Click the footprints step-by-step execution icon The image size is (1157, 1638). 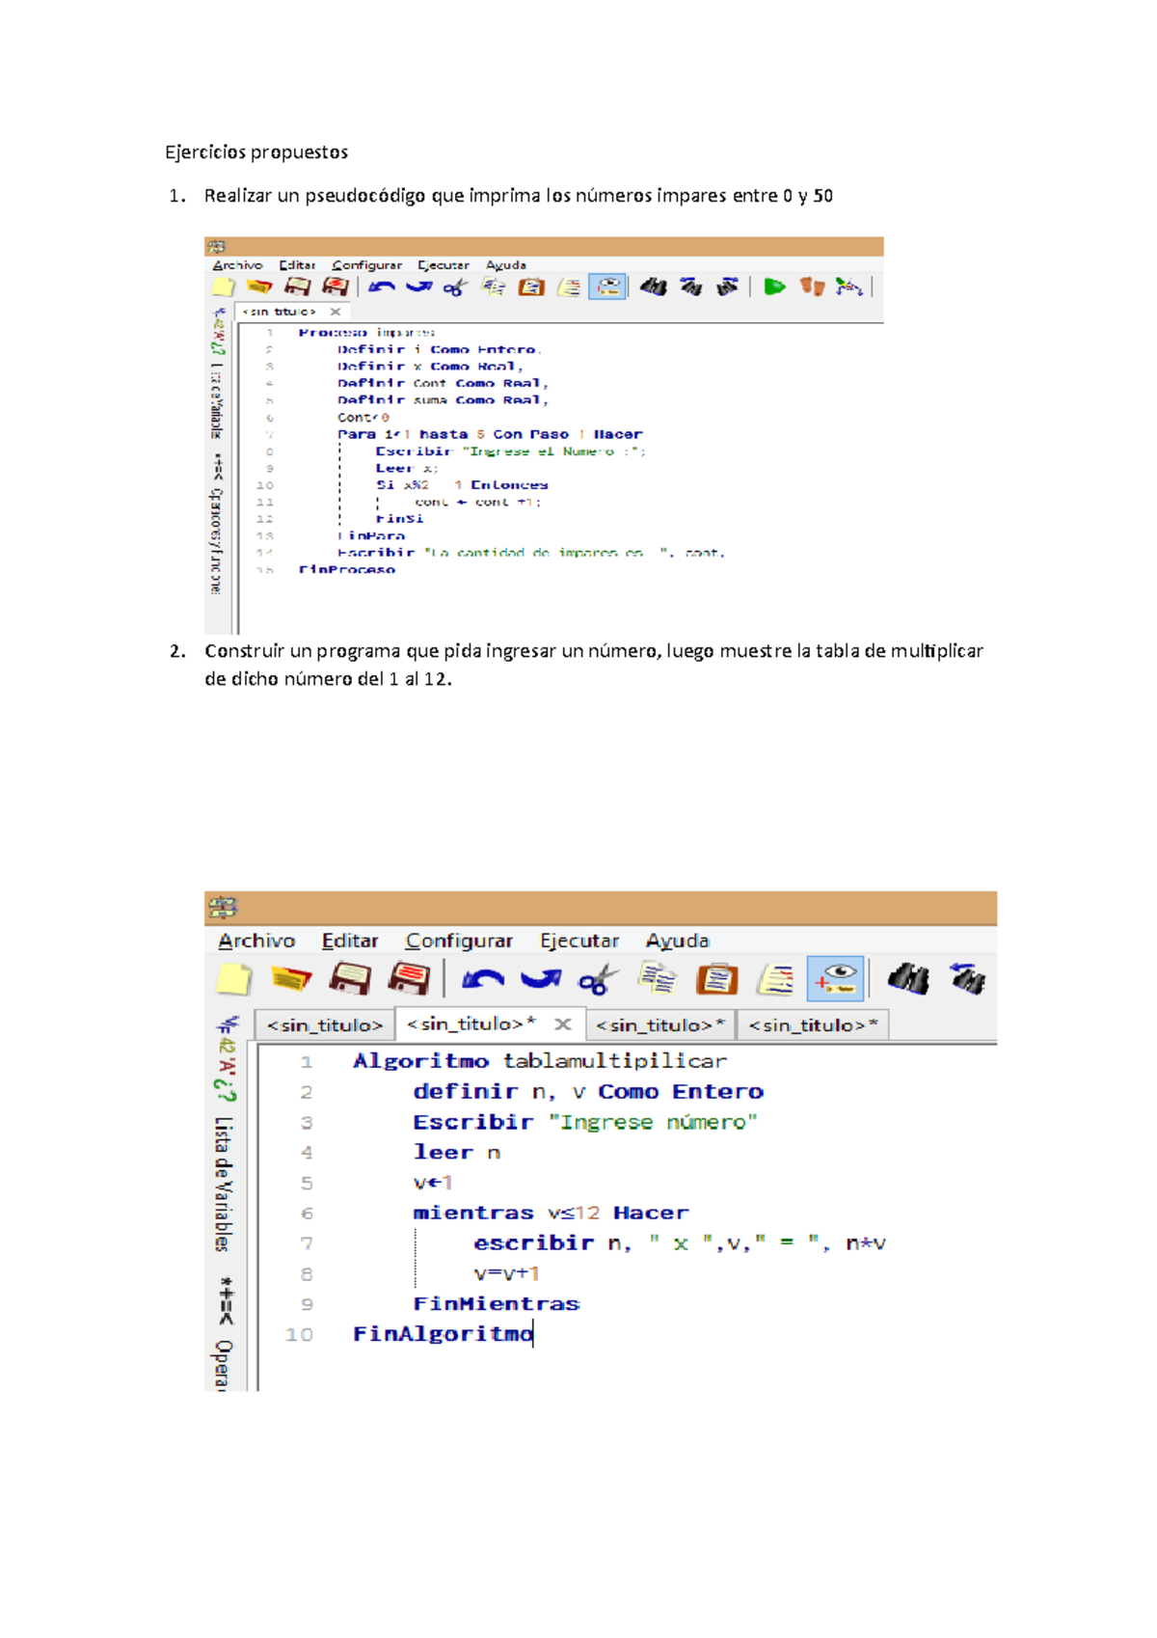click(812, 287)
